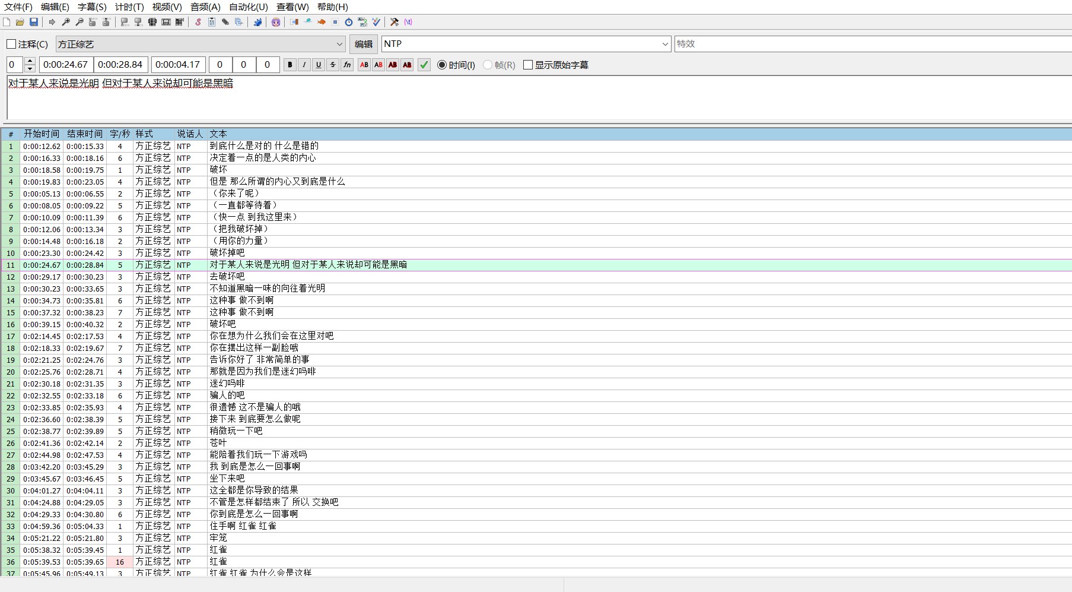Viewport: 1072px width, 592px height.
Task: Open subtitles with the folder icon
Action: pos(20,22)
